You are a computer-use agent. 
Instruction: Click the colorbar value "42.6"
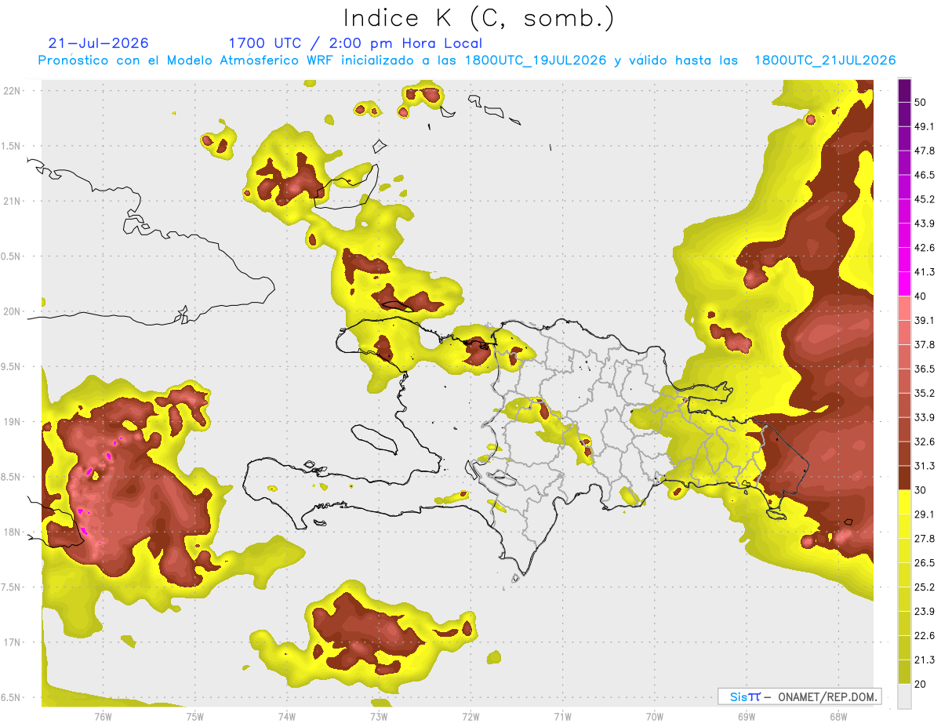click(x=925, y=248)
